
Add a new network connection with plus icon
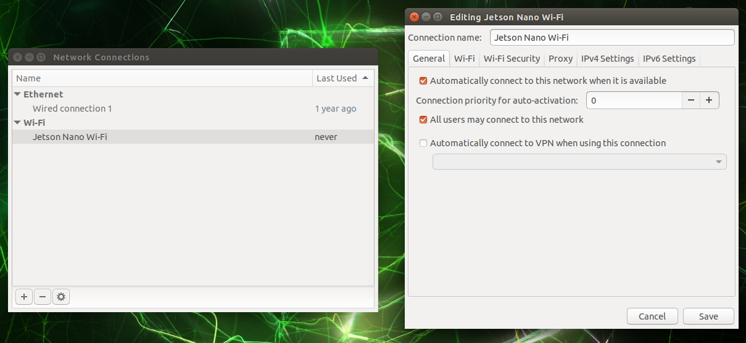tap(24, 297)
